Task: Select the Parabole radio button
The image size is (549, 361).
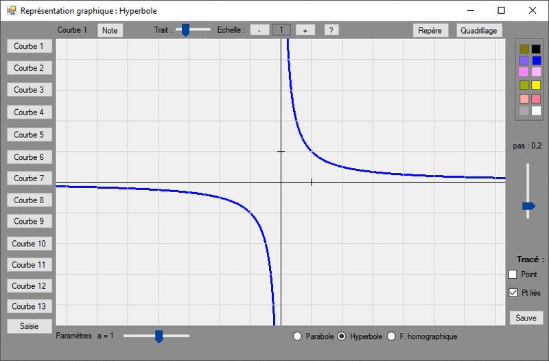Action: coord(297,336)
